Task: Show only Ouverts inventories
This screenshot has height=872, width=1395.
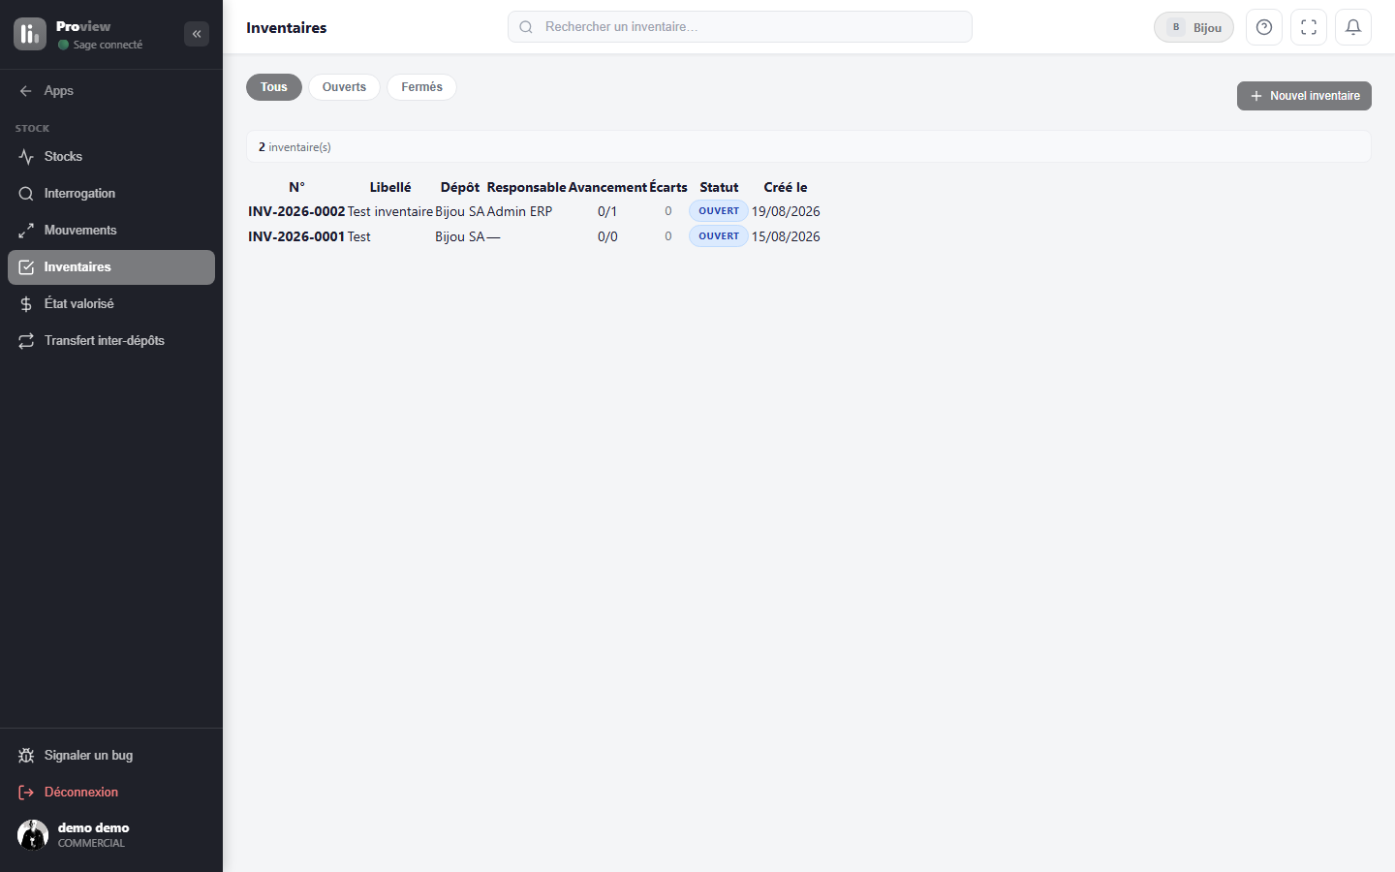Action: click(x=344, y=87)
